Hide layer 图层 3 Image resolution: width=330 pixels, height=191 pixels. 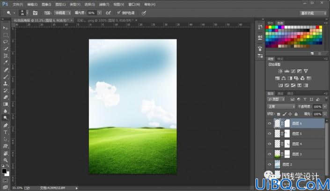[x=270, y=154]
